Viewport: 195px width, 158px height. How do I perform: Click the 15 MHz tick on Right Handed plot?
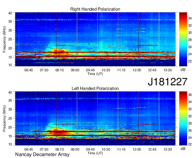click(10, 57)
